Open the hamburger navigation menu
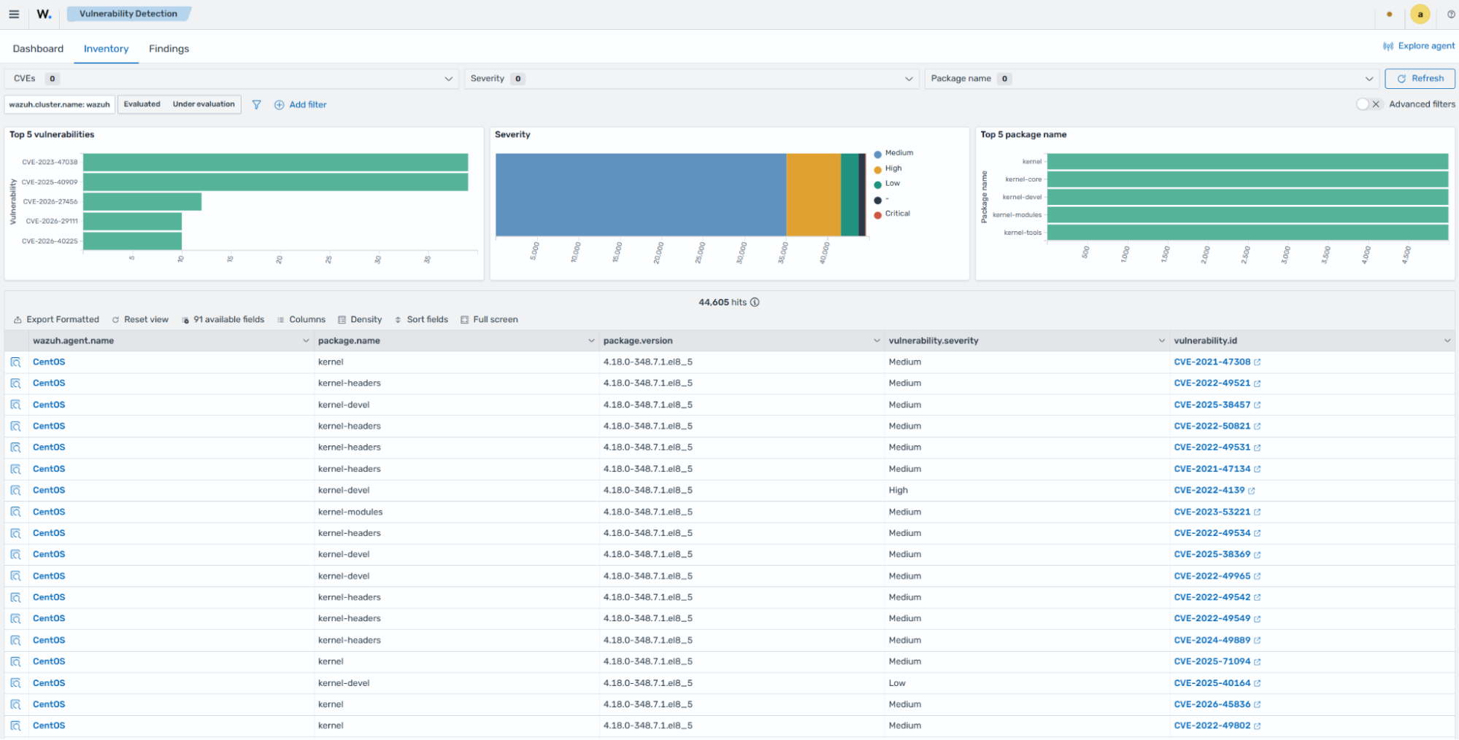 click(x=14, y=14)
